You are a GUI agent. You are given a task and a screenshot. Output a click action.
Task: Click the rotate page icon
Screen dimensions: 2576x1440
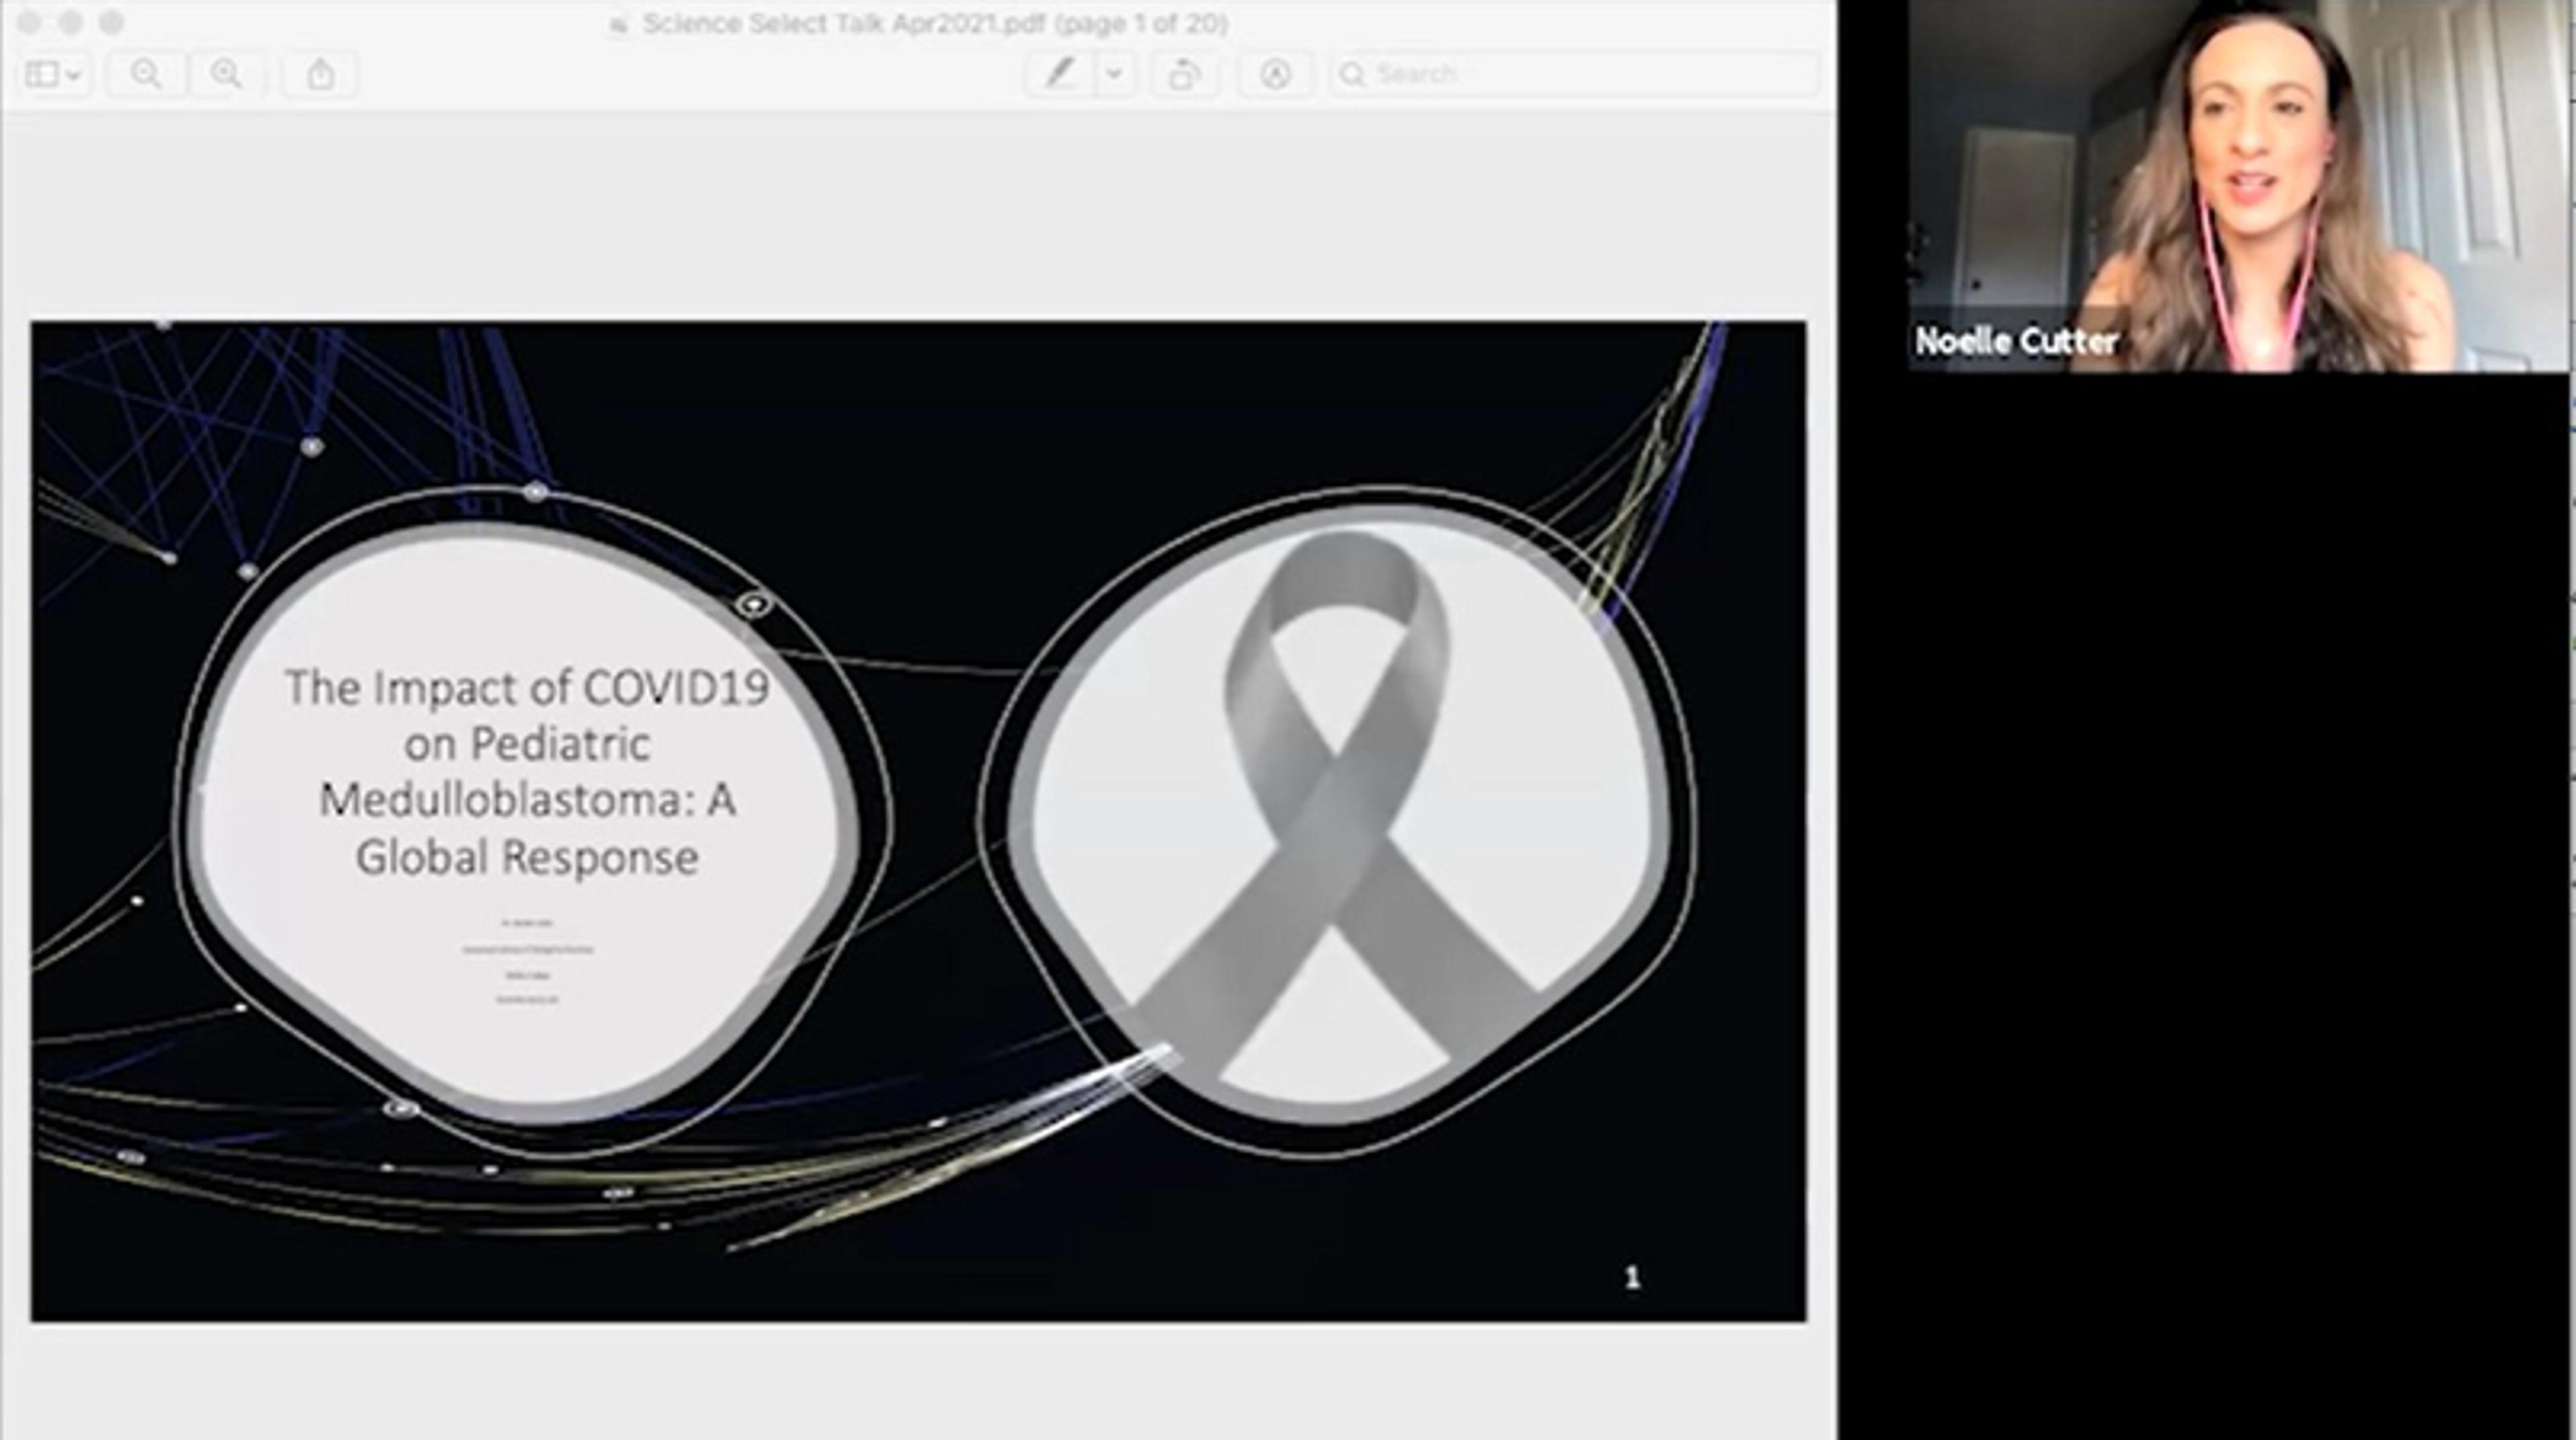tap(1184, 74)
